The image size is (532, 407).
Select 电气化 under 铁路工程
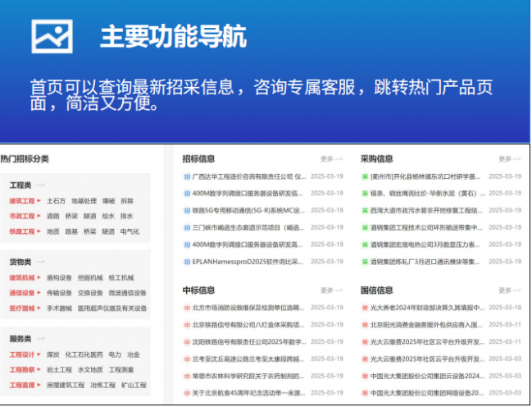tap(130, 231)
